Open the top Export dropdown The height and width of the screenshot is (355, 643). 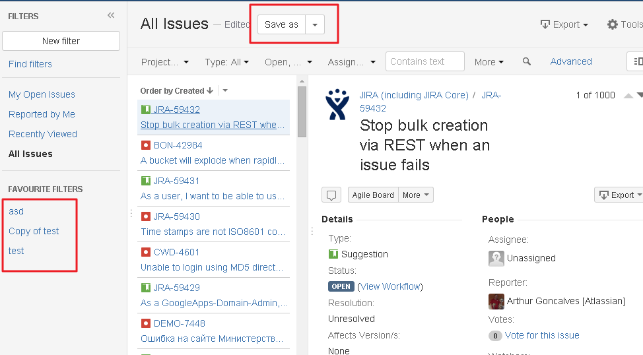click(x=564, y=24)
